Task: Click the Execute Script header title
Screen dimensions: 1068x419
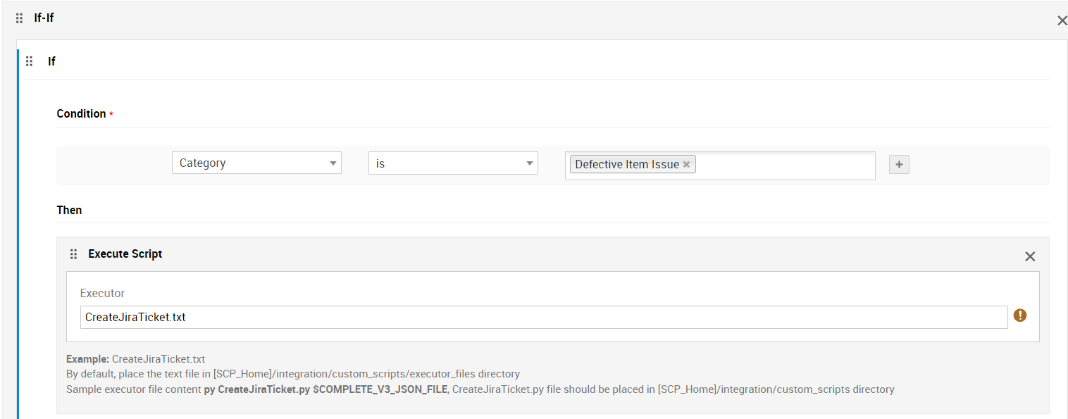Action: (x=125, y=254)
